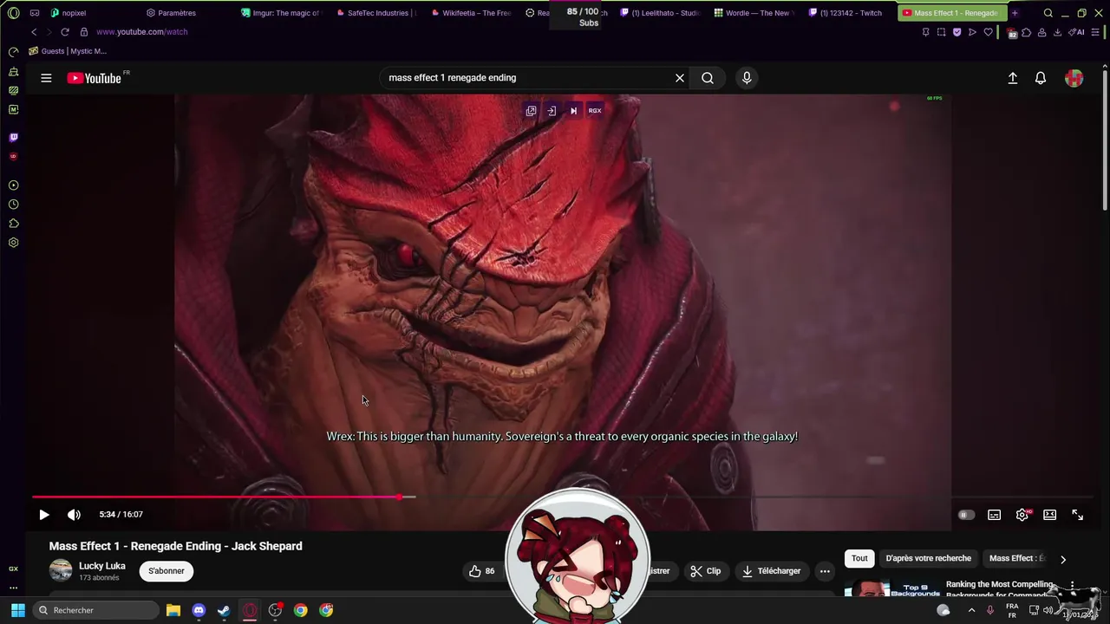Switch to 123142 Twitch tab
1110x624 pixels.
(x=848, y=13)
